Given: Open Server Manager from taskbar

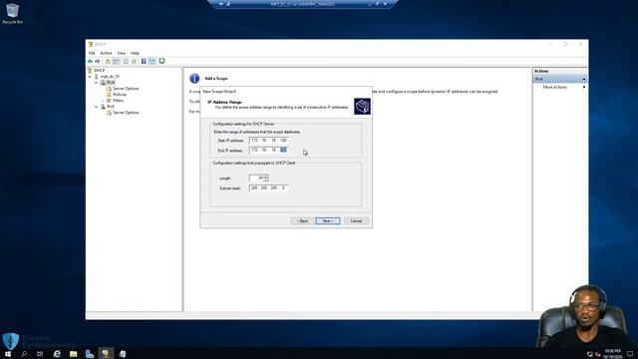Looking at the screenshot, I should pyautogui.click(x=90, y=354).
